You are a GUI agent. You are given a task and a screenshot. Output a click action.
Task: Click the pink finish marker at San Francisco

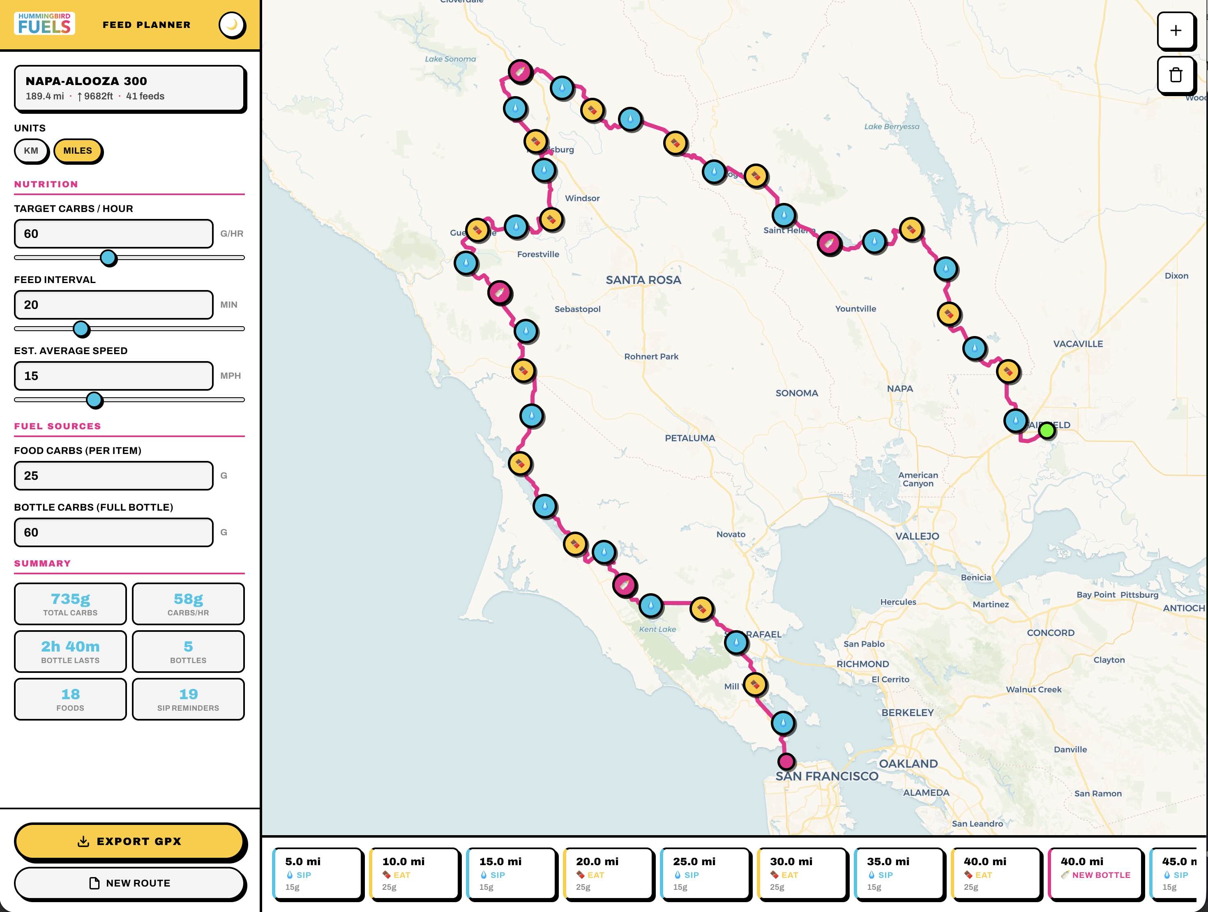[786, 761]
